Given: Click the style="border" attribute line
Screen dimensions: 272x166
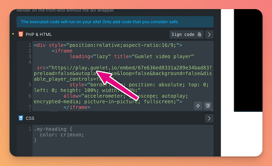Looking at the screenshot, I should click(139, 85).
